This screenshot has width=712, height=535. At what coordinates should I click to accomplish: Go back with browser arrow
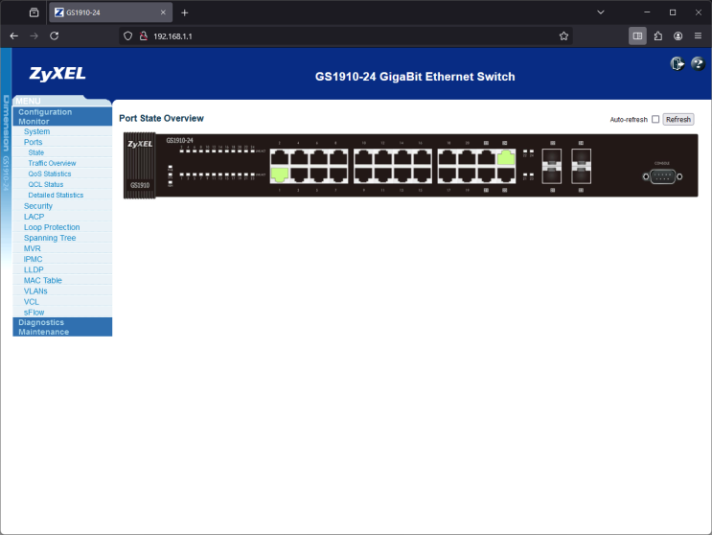[14, 35]
